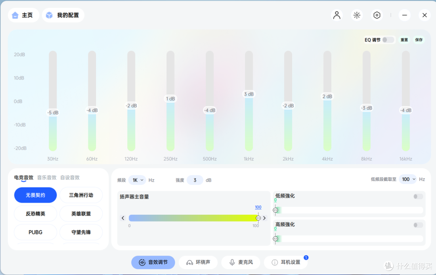This screenshot has height=275, width=436.
Task: Click the 2kHz EQ slider handle
Action: tap(288, 106)
